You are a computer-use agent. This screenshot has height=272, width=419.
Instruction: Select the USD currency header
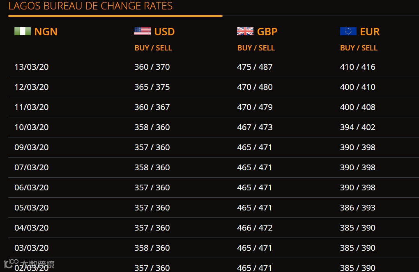pyautogui.click(x=165, y=32)
